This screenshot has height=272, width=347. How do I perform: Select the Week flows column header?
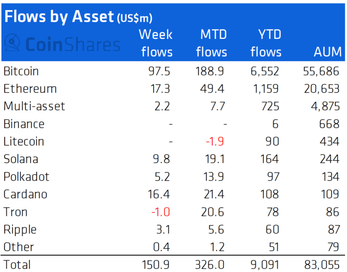[156, 43]
